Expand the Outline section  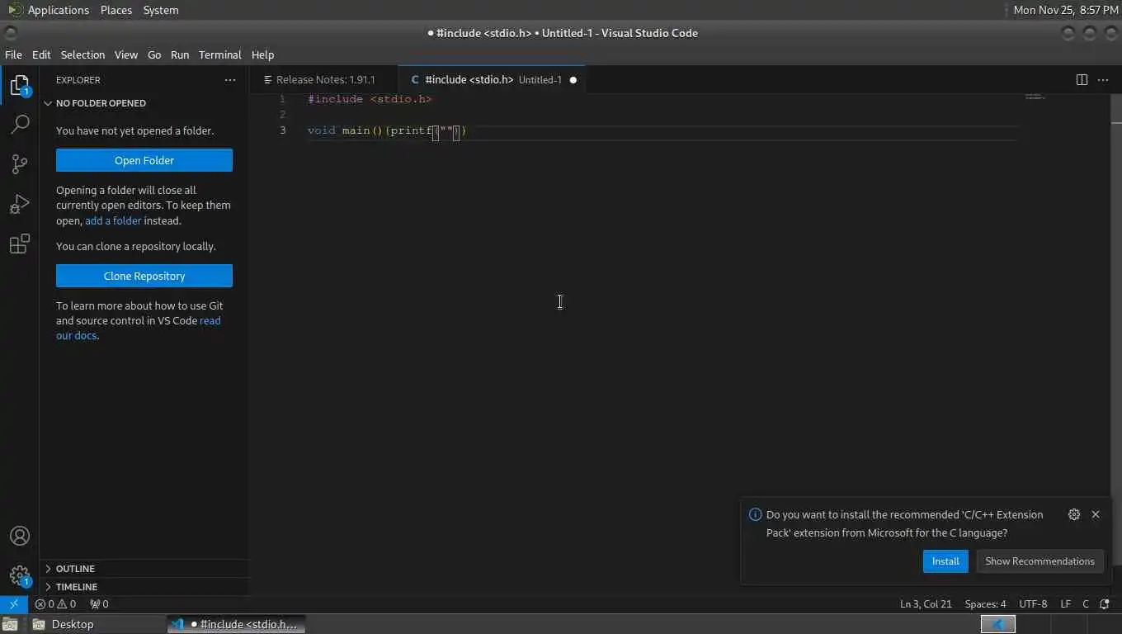coord(144,569)
